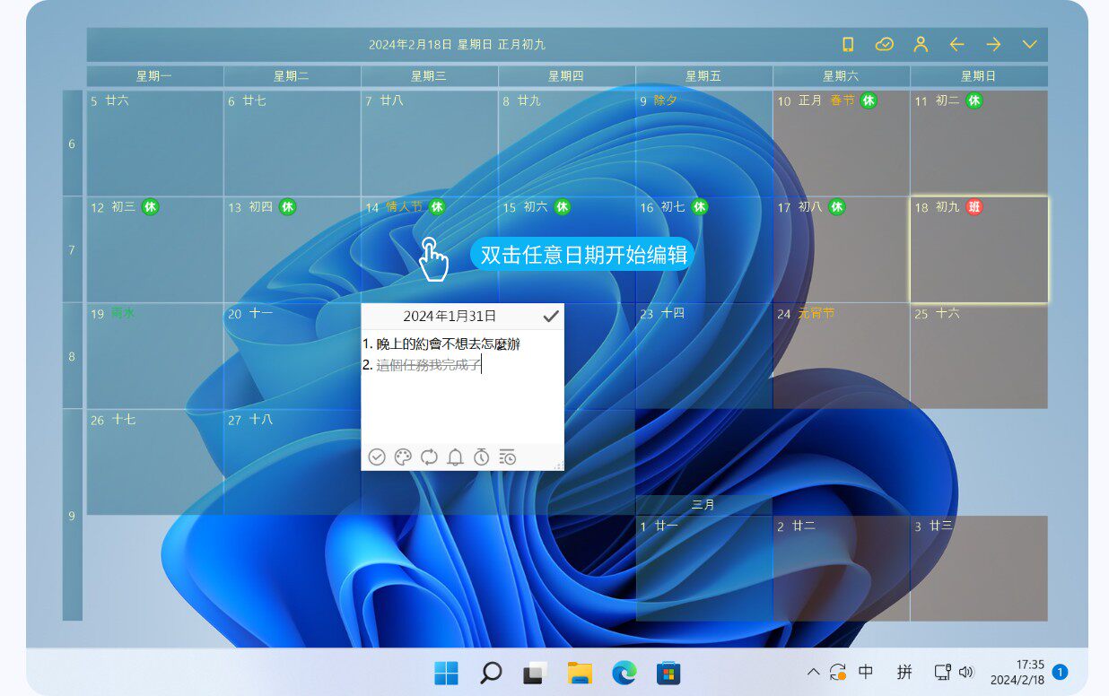Click the cloud sync status icon
1109x696 pixels.
pyautogui.click(x=885, y=44)
